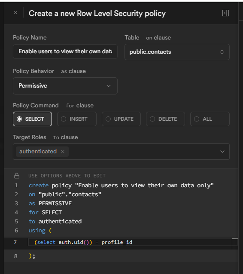
Task: Select the ALL policy command
Action: (210, 119)
